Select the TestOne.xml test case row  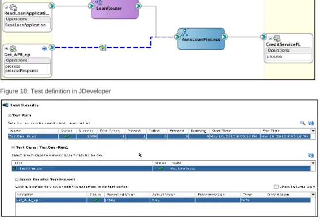(x=161, y=168)
